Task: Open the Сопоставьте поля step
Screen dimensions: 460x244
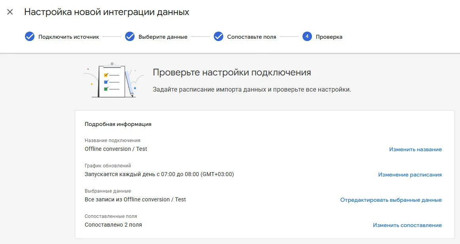Action: (251, 37)
